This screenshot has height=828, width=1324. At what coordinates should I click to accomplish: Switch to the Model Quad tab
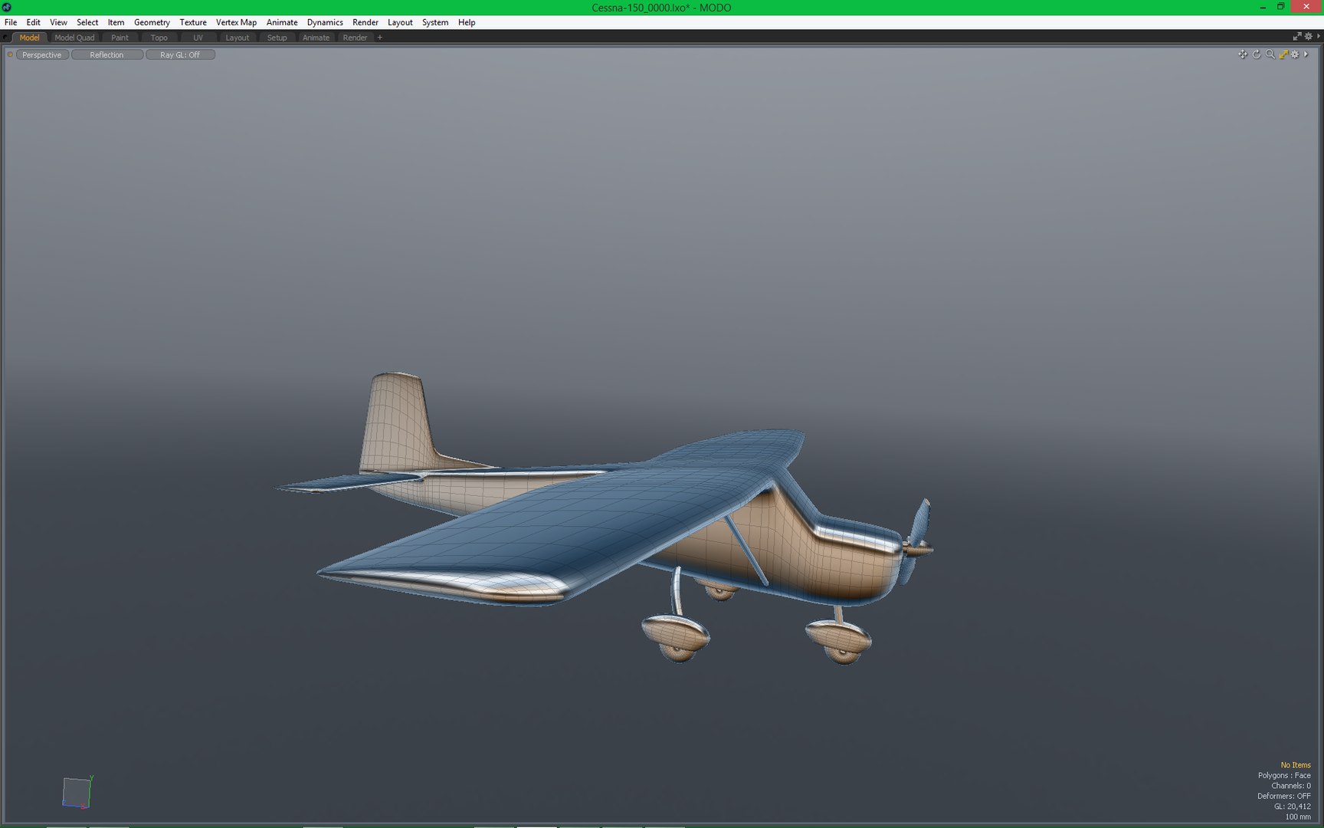[x=74, y=38]
